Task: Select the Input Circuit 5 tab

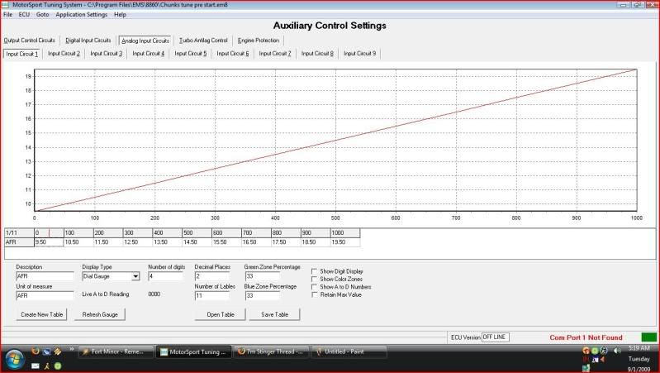Action: tap(191, 54)
